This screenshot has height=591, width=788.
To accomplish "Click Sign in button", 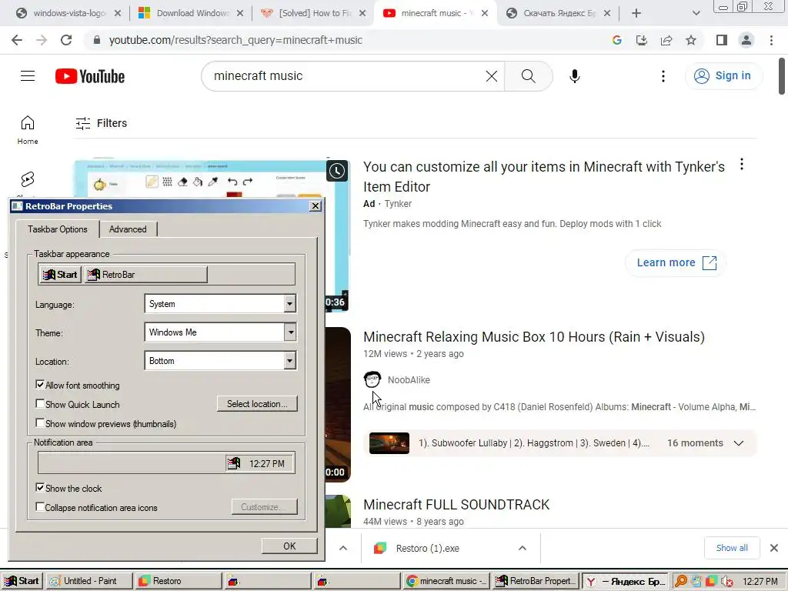I will point(723,76).
